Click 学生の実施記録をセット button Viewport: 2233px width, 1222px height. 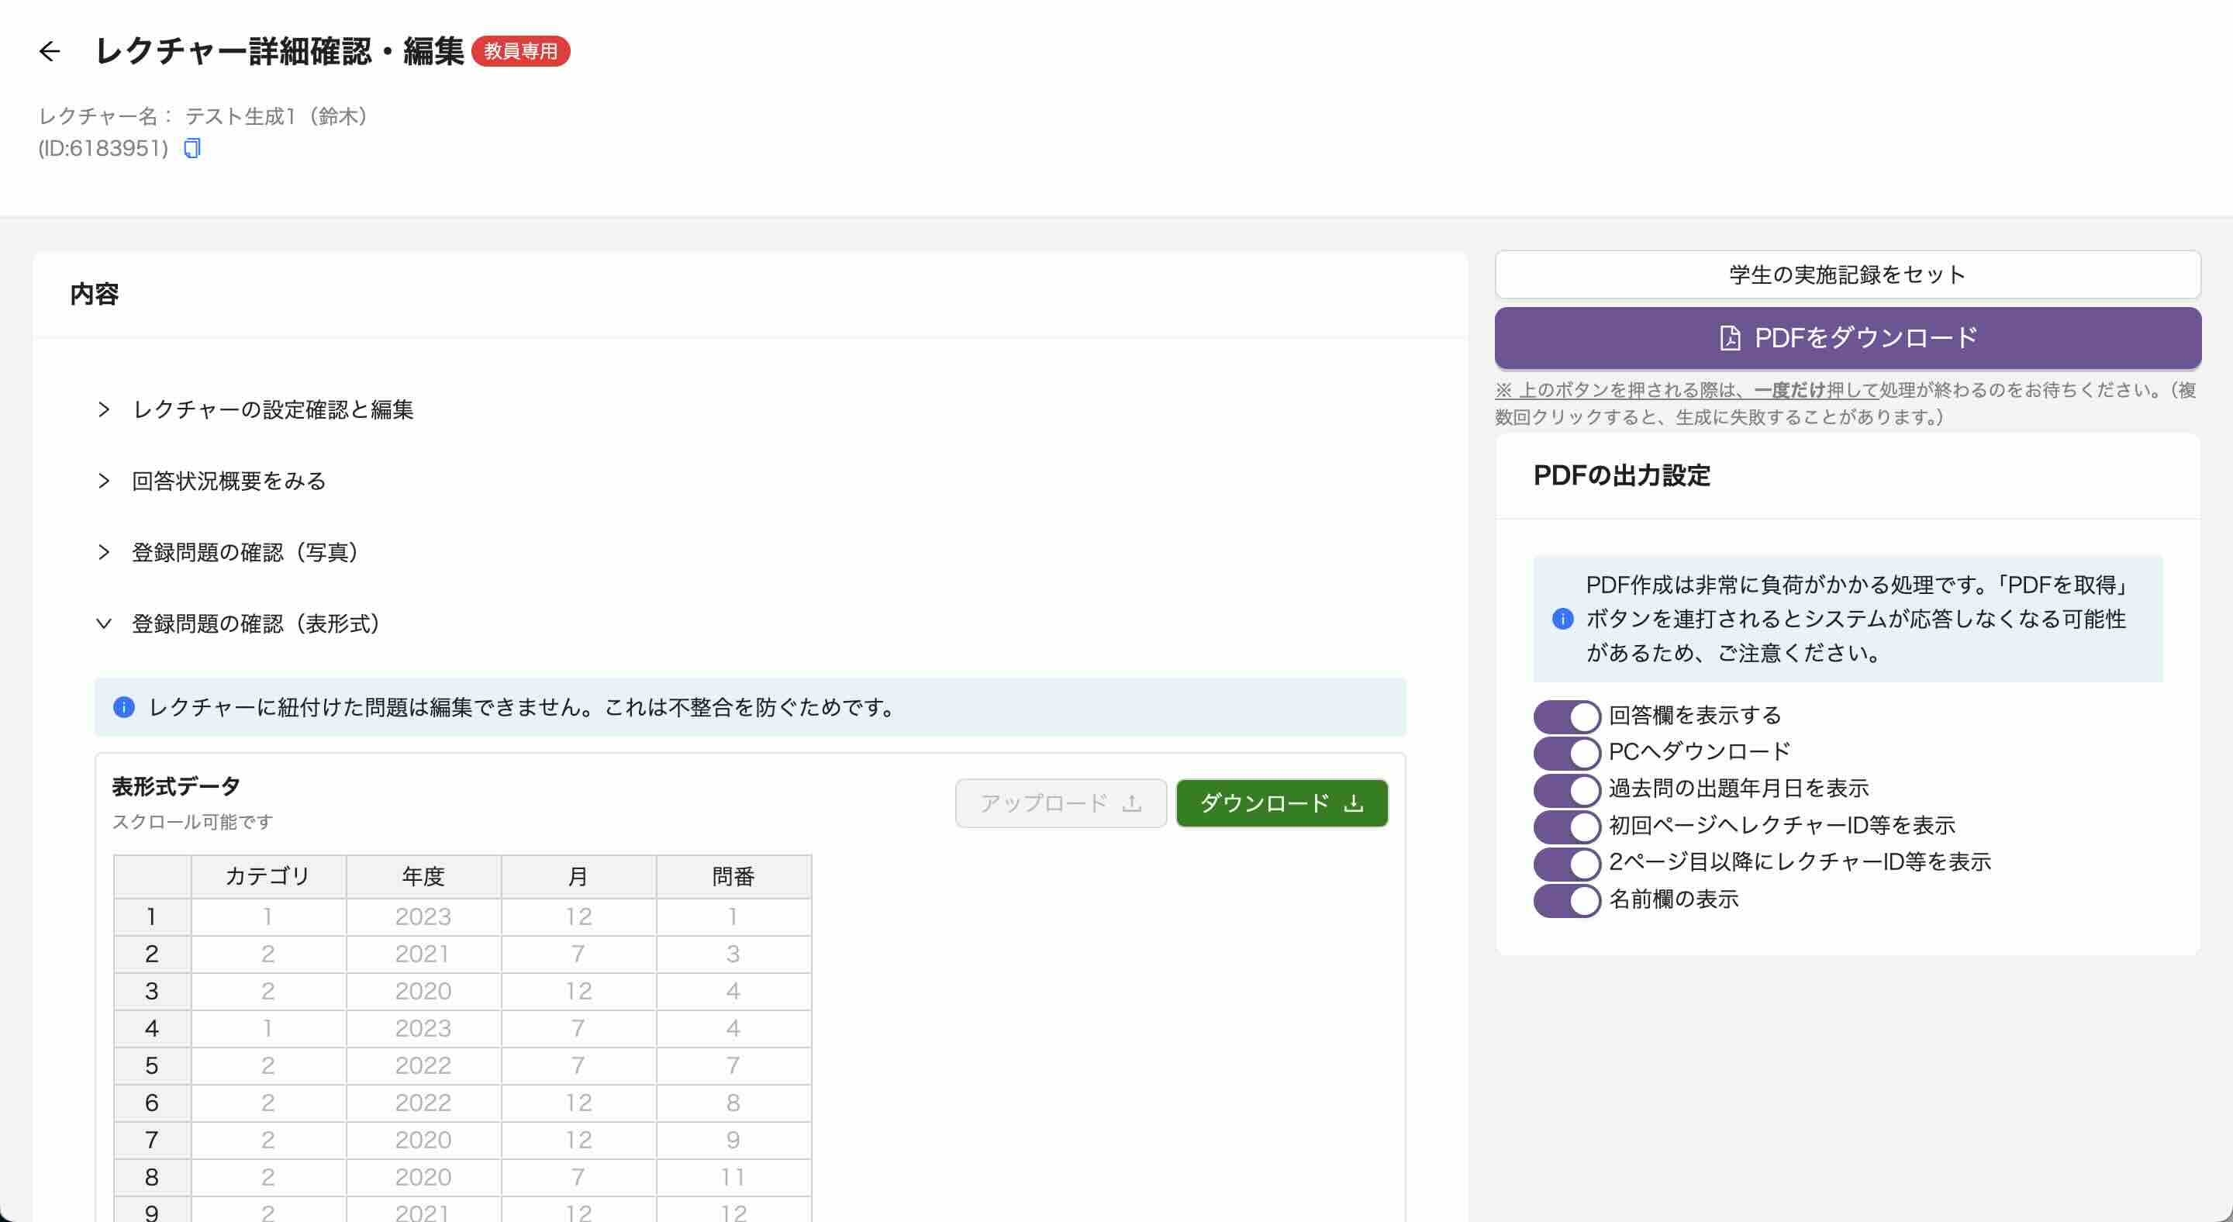point(1846,274)
